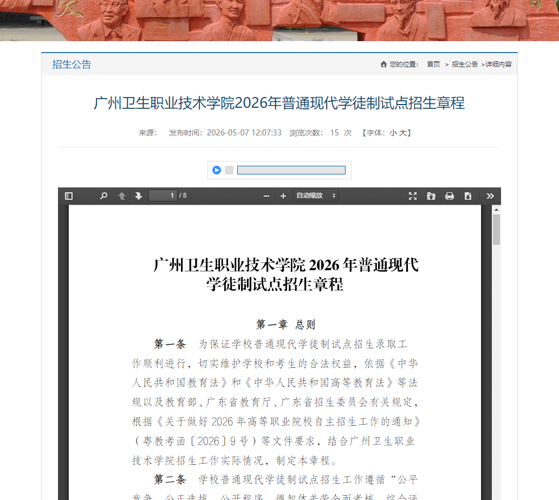Click 第一章 总则 heading in PDF
This screenshot has height=500, width=559.
click(285, 324)
